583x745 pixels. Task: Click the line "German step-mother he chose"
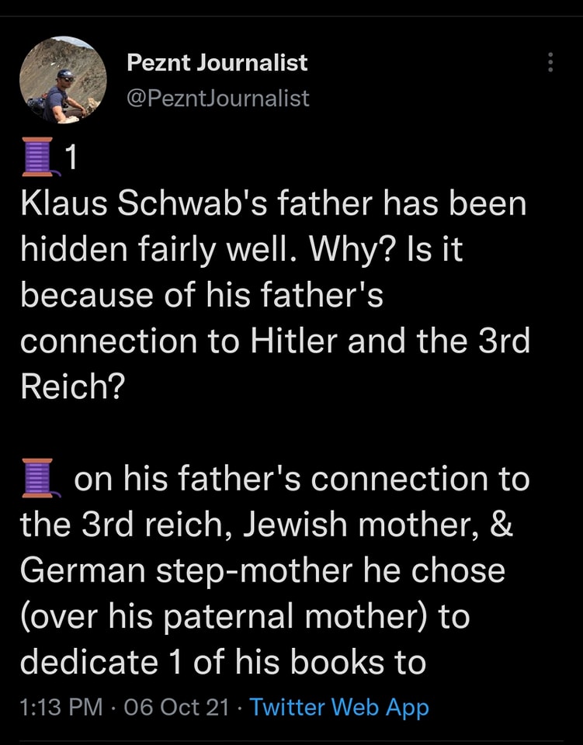[x=262, y=571]
